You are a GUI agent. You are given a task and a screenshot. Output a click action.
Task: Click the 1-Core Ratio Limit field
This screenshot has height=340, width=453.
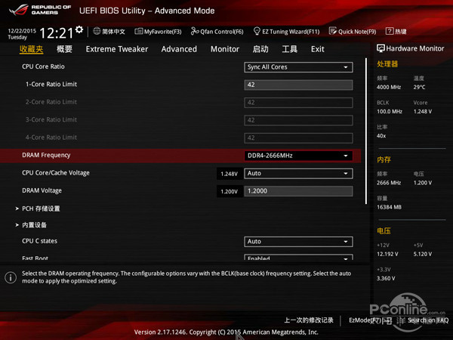[x=298, y=85]
